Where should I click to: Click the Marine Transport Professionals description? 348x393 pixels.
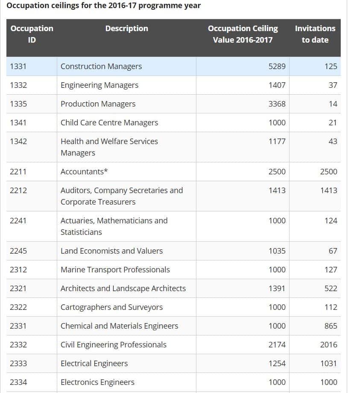point(116,269)
